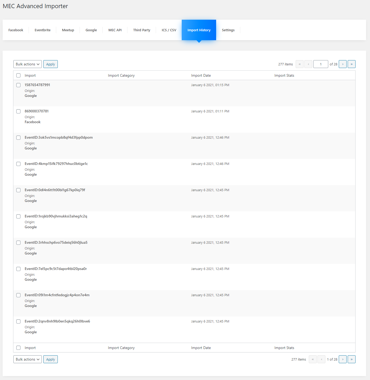The width and height of the screenshot is (370, 380).
Task: Click the date January 6 2021, 01:15 PM
Action: 210,85
